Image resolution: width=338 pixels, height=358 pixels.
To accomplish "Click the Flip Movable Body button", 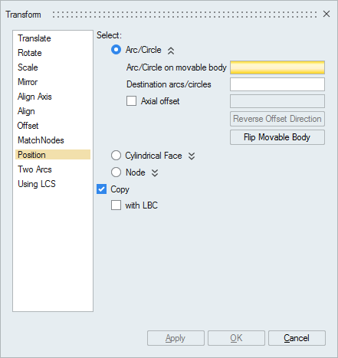I will (x=277, y=137).
